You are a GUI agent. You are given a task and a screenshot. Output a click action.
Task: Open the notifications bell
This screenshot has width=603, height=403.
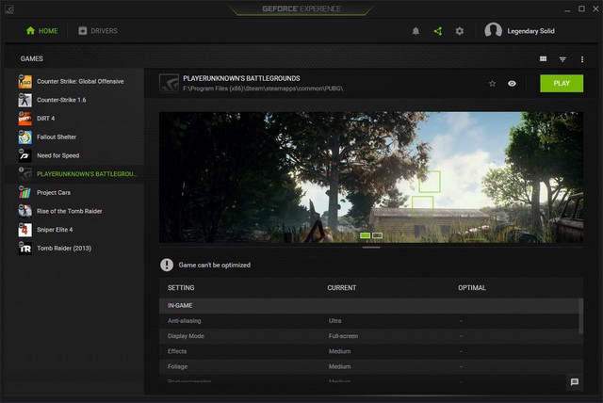[416, 31]
